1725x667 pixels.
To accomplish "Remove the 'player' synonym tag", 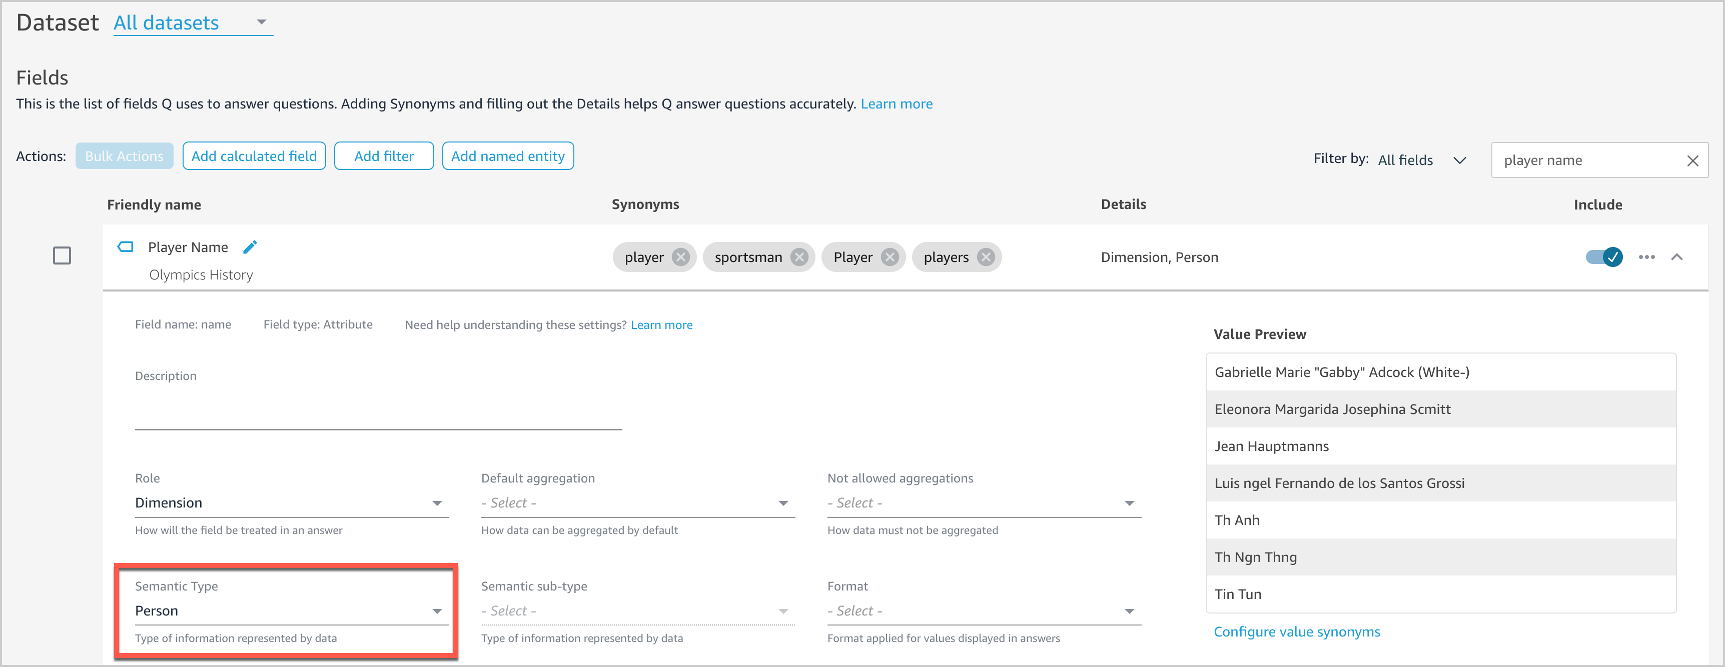I will point(680,257).
